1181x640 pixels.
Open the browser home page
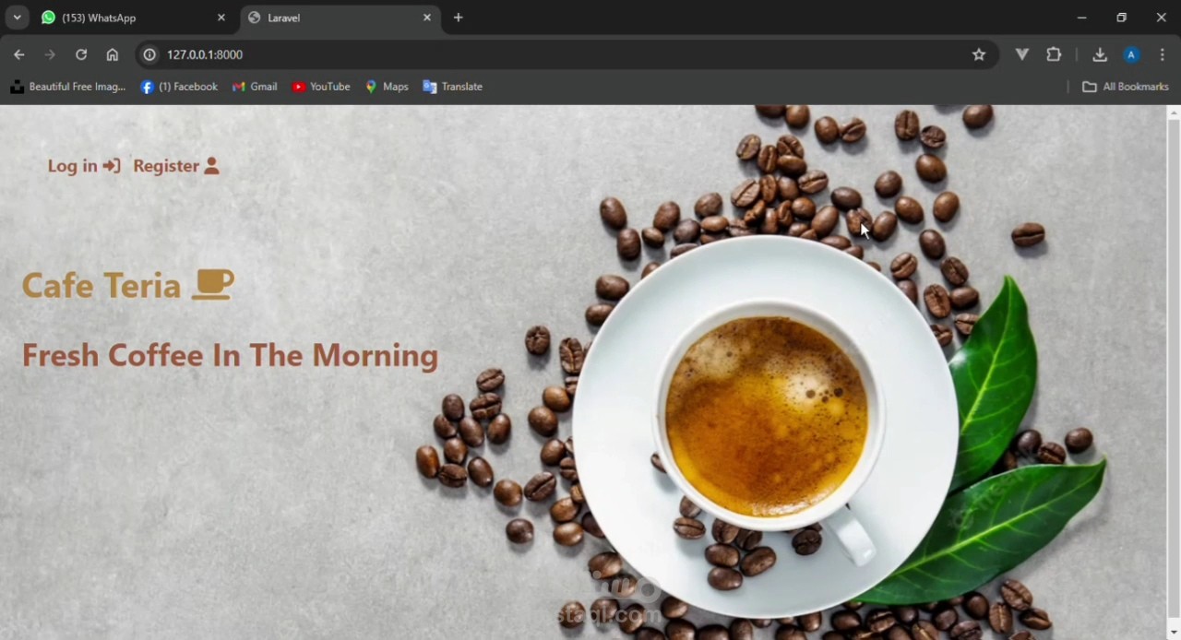click(113, 54)
